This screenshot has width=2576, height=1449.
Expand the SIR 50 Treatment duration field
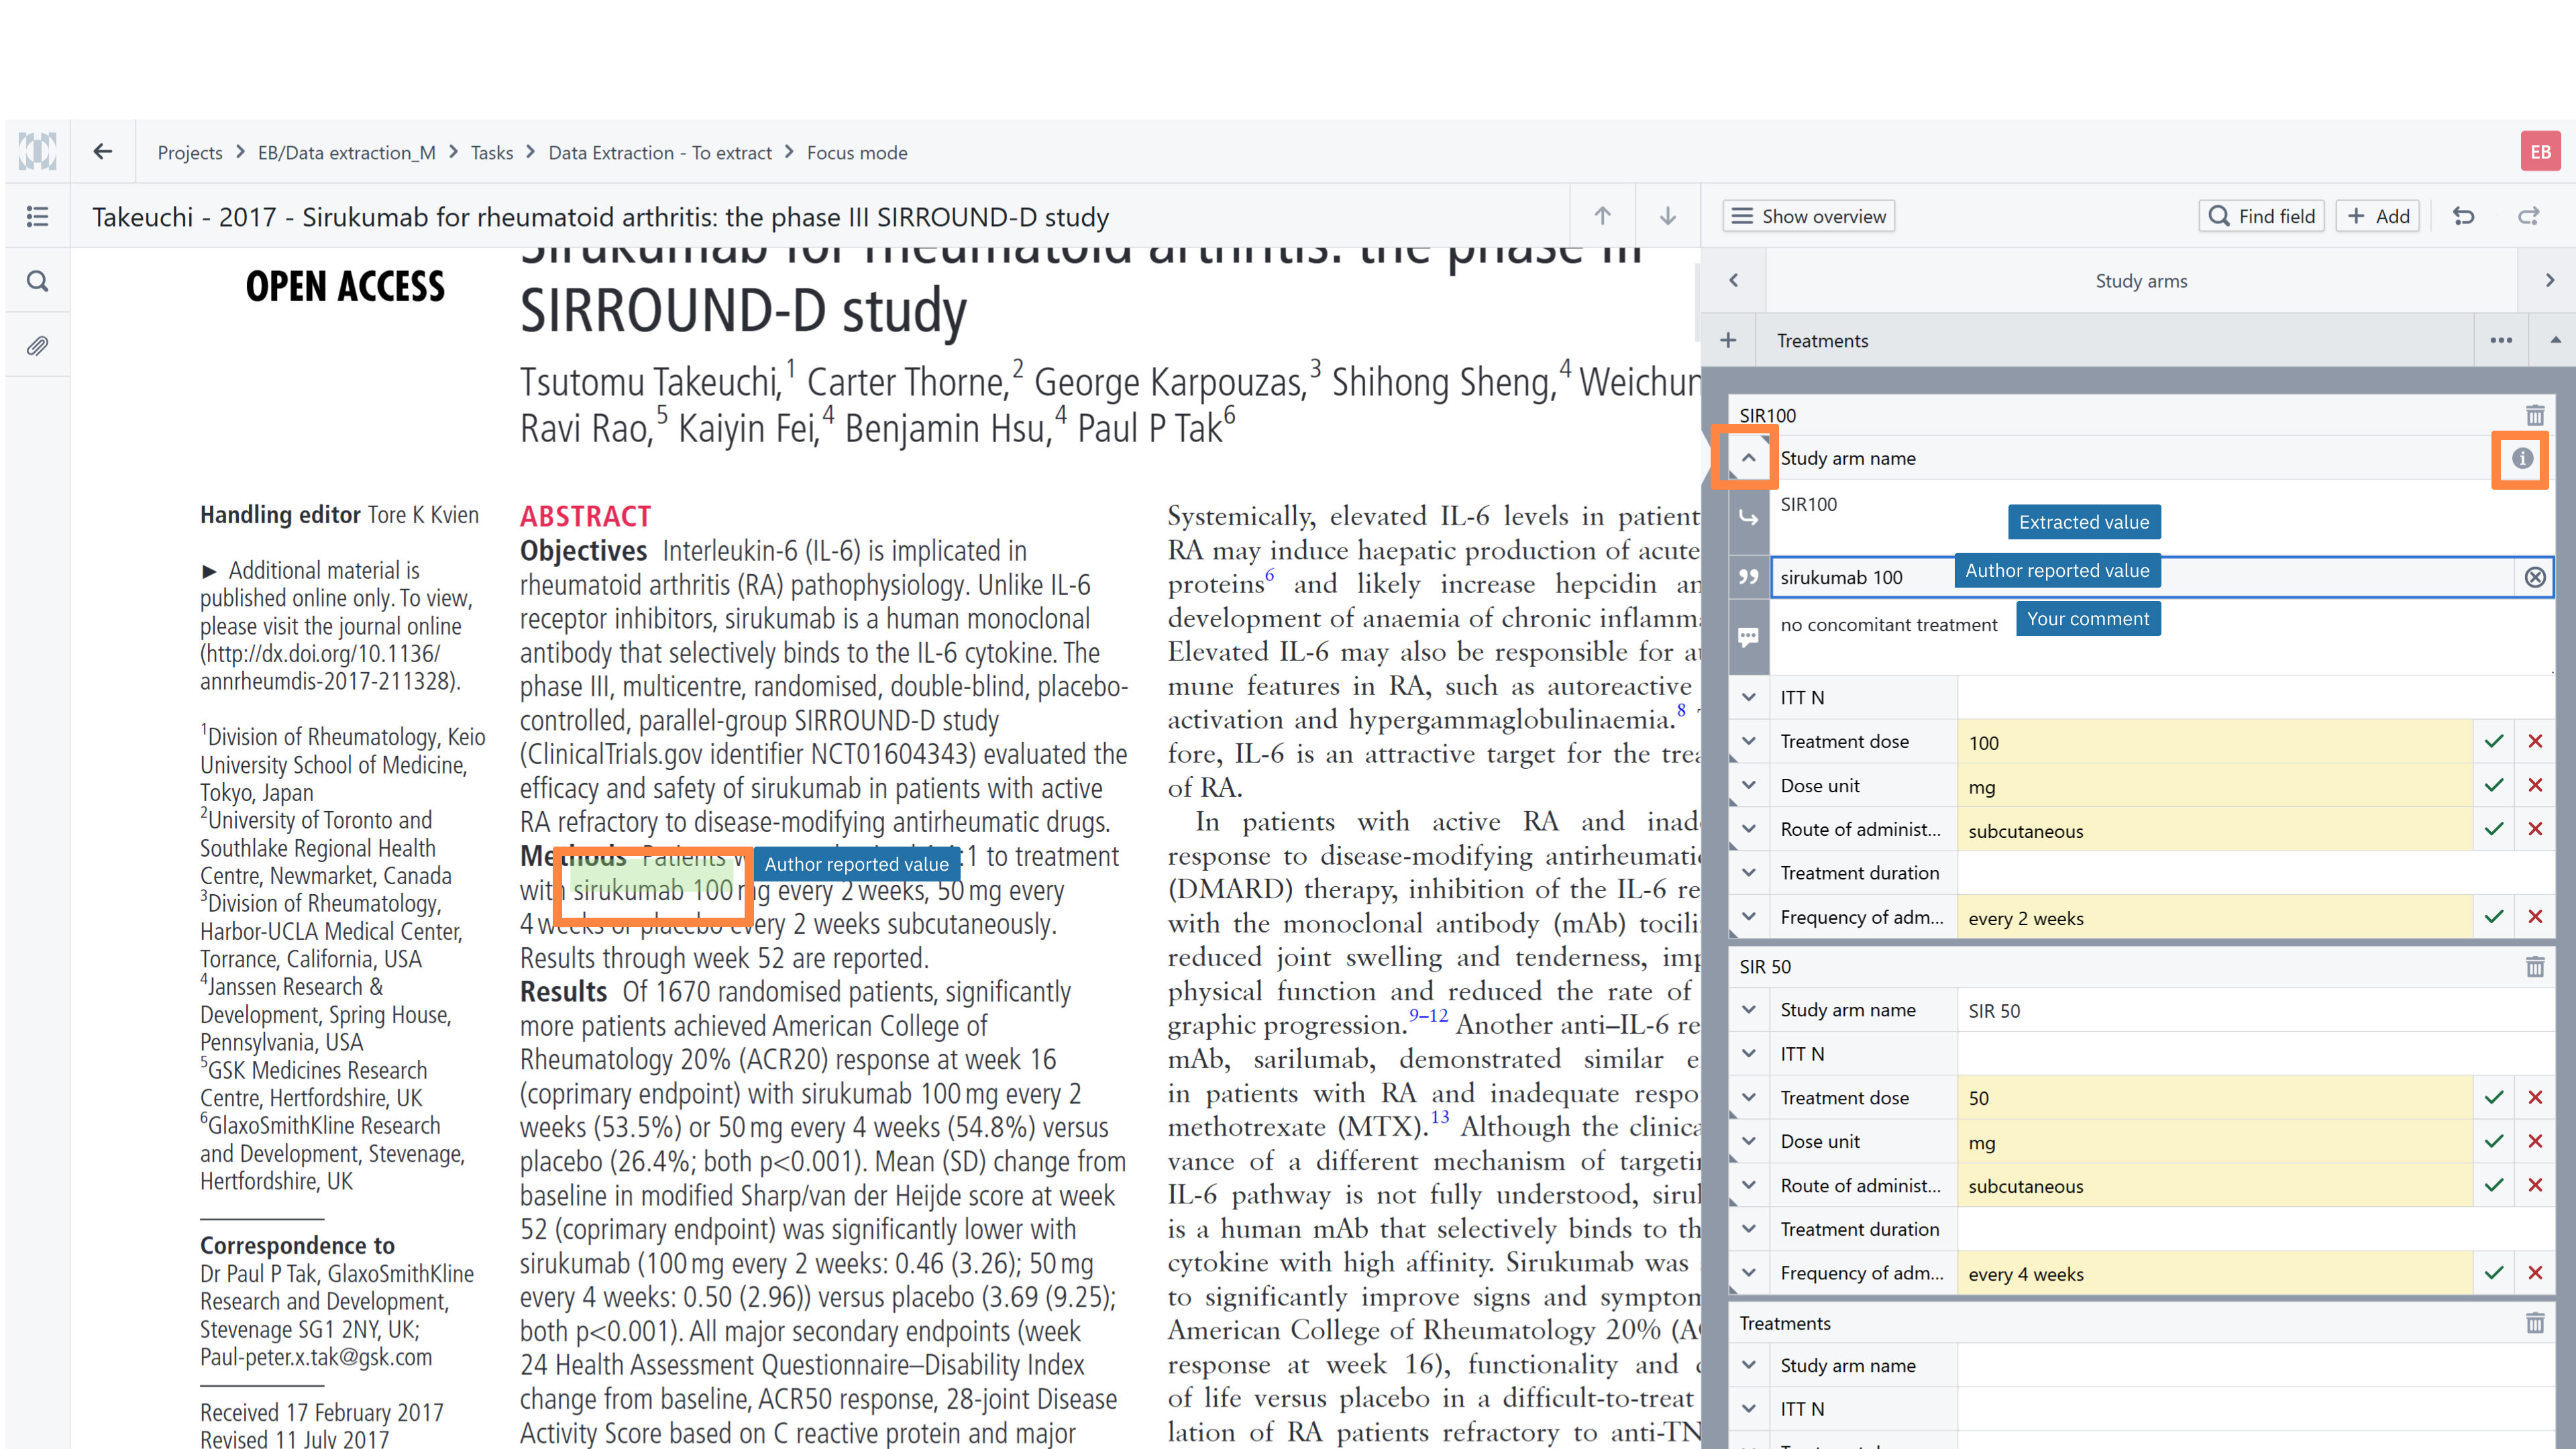click(1748, 1229)
